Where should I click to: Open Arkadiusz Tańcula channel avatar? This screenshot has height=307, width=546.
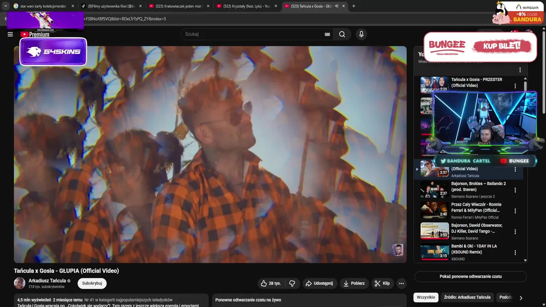click(20, 283)
